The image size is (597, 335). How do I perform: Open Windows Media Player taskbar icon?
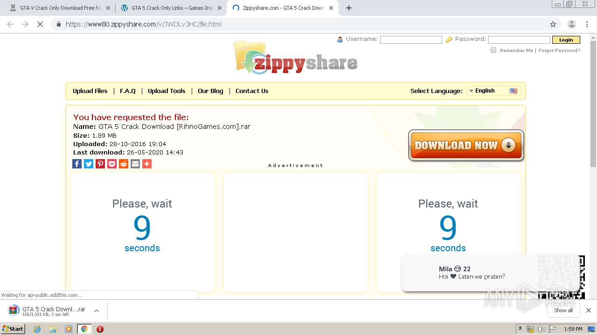[69, 329]
